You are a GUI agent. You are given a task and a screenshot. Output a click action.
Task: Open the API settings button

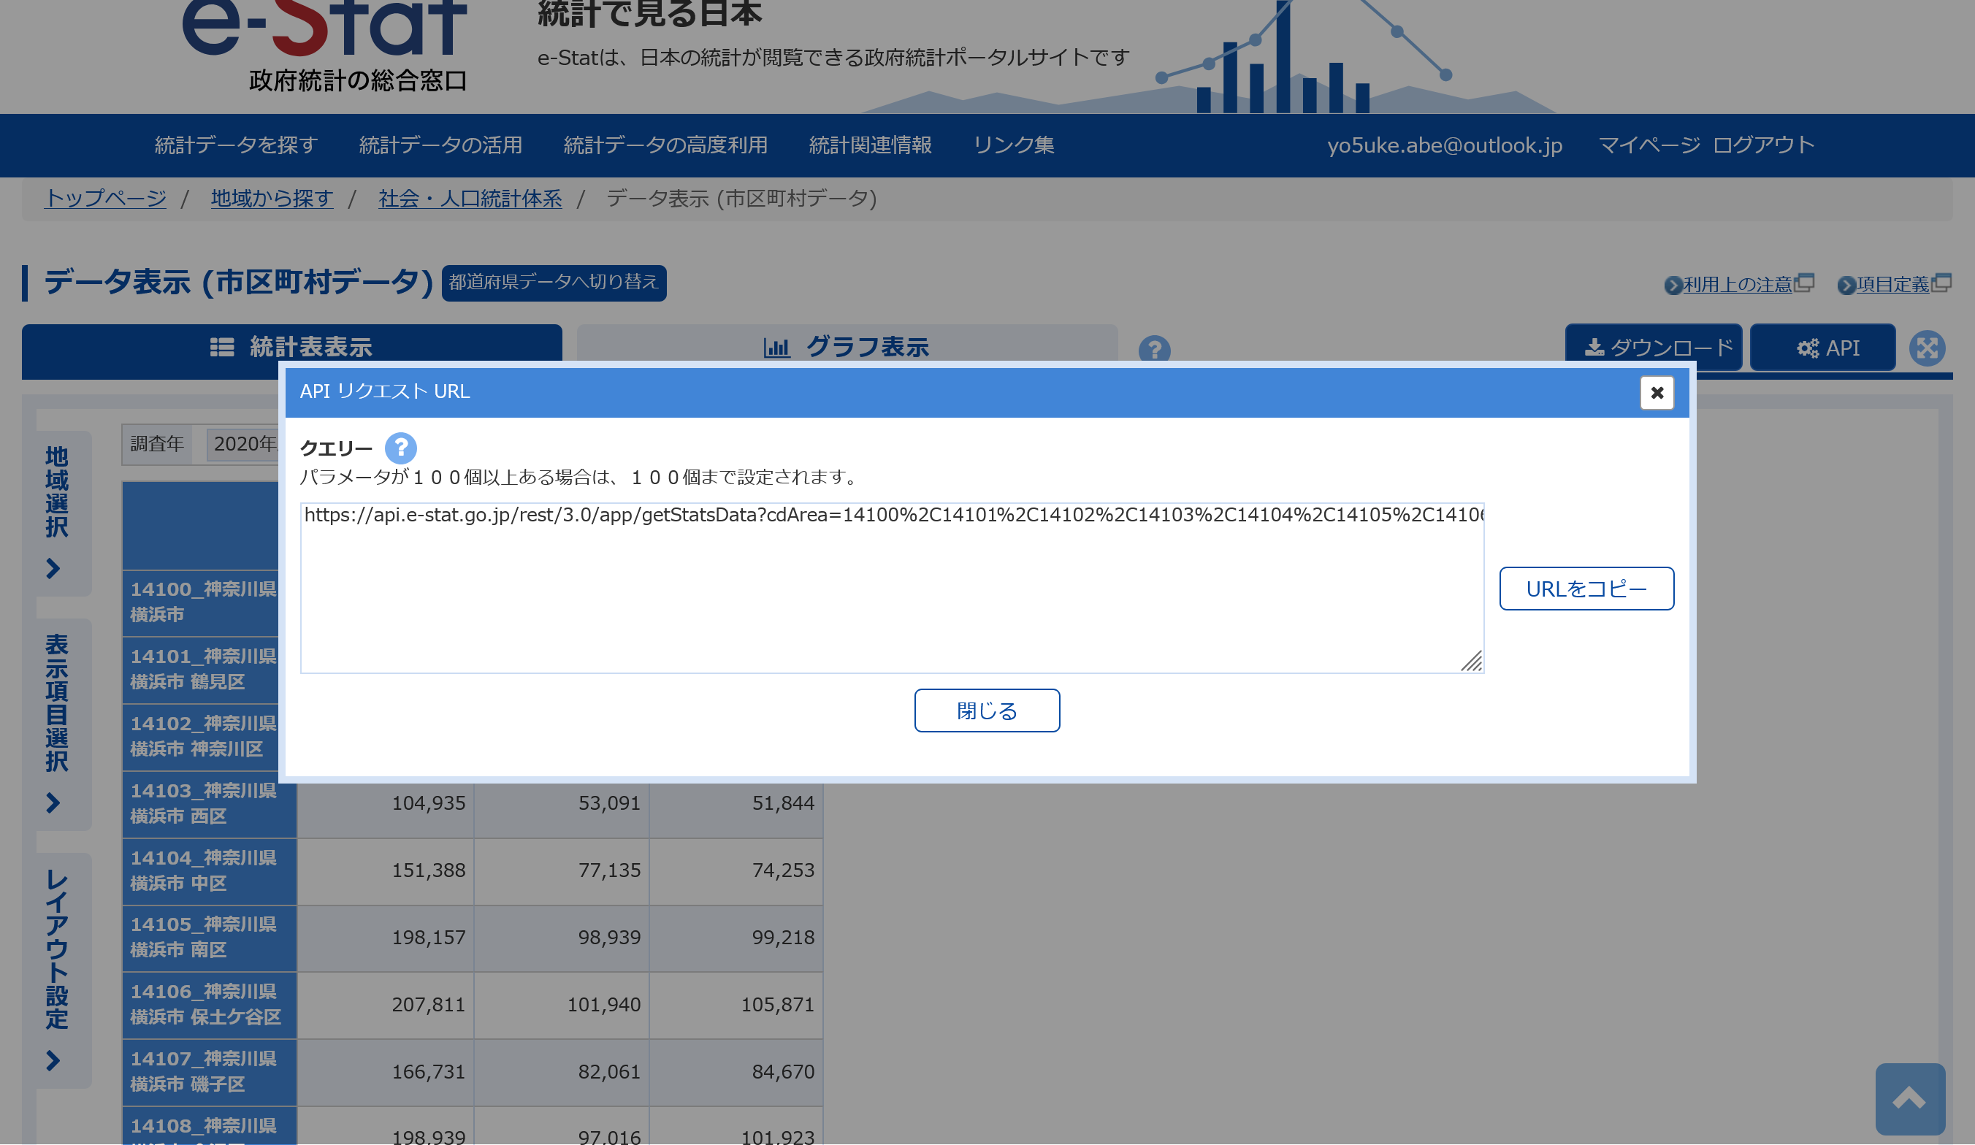pos(1822,347)
